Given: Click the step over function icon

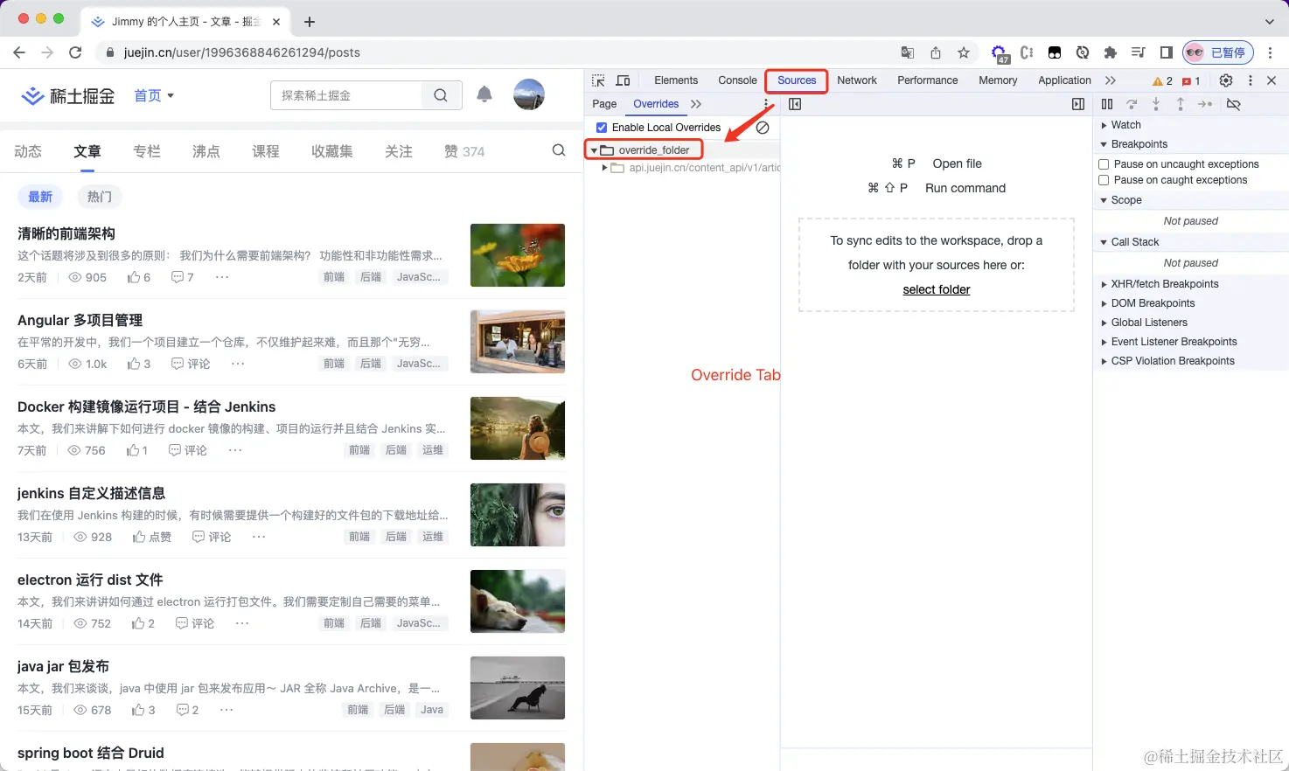Looking at the screenshot, I should pos(1132,104).
